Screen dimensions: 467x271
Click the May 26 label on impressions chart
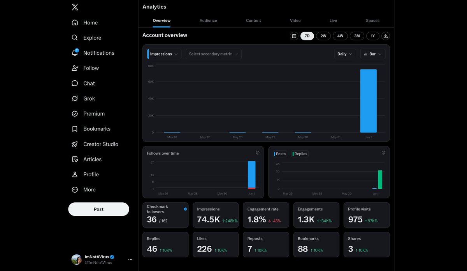point(172,137)
